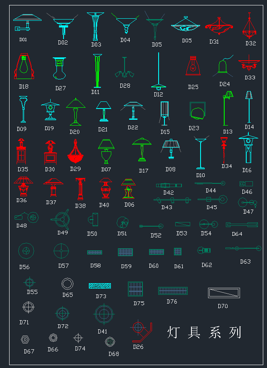Select the D65 double-ring circle symbol

tap(68, 284)
